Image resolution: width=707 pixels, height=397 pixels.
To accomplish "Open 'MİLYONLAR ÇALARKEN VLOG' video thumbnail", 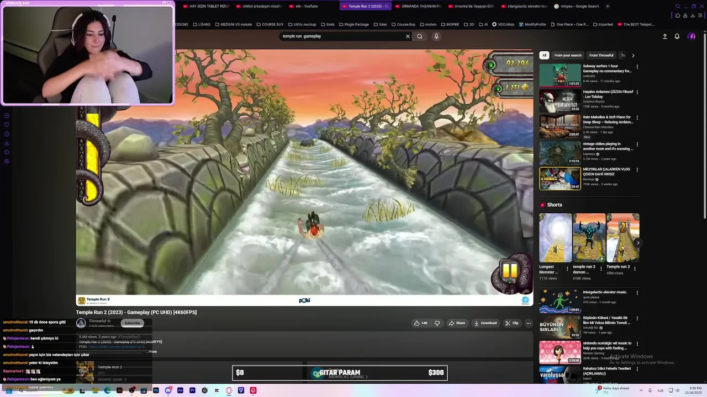I will tap(560, 178).
